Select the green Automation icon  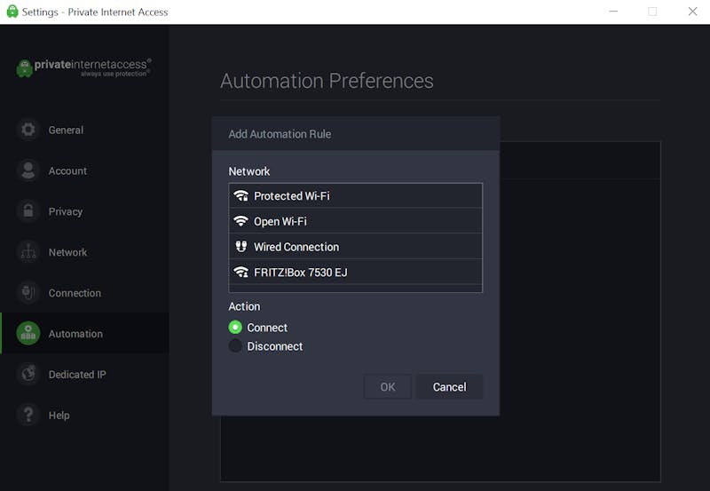tap(28, 334)
